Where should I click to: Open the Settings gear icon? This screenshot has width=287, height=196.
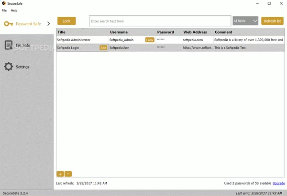(9, 67)
